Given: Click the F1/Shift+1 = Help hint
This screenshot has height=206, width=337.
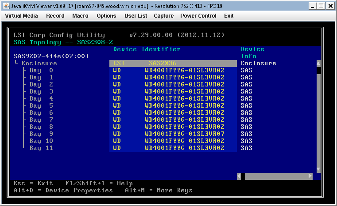Looking at the screenshot, I should coord(99,184).
